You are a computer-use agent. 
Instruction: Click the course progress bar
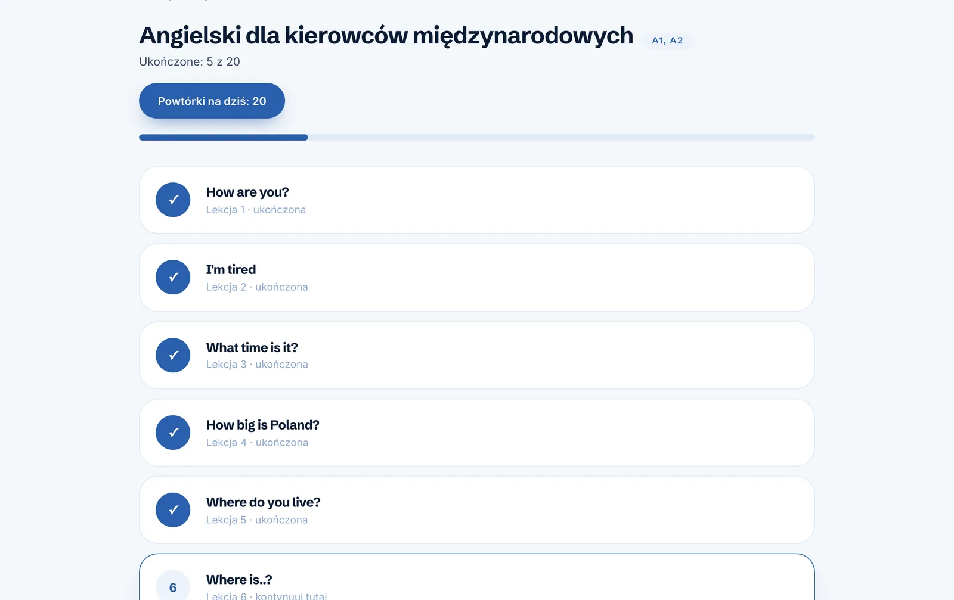[477, 138]
